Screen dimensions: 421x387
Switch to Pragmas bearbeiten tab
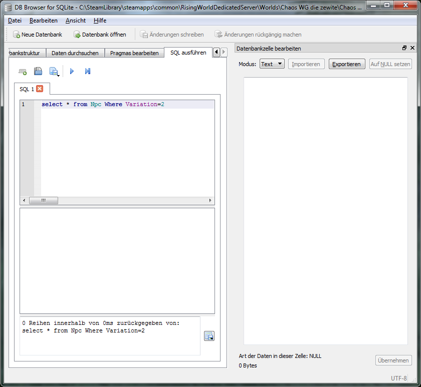(134, 53)
